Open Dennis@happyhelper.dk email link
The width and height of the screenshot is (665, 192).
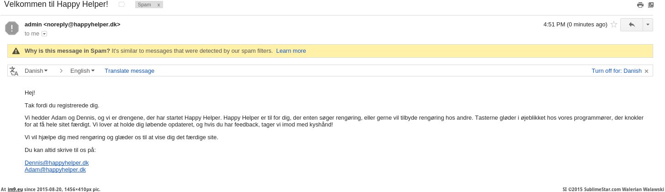pyautogui.click(x=57, y=162)
